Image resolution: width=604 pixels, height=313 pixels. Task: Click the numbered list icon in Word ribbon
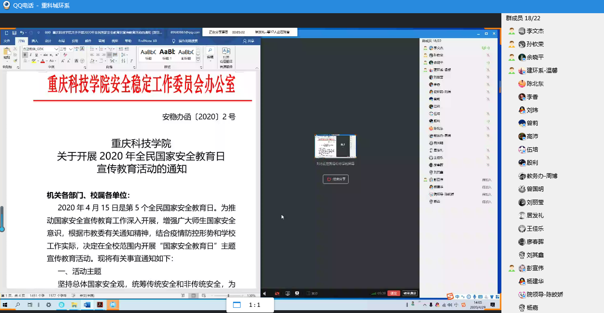(101, 49)
